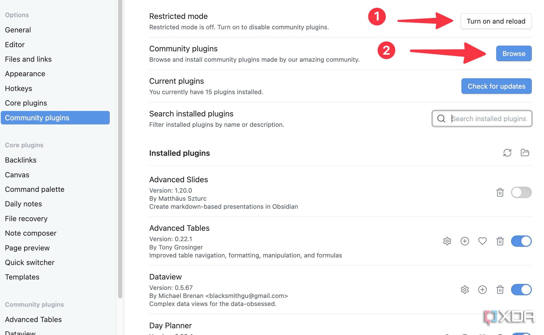Click the trash icon for Dataview

point(500,290)
